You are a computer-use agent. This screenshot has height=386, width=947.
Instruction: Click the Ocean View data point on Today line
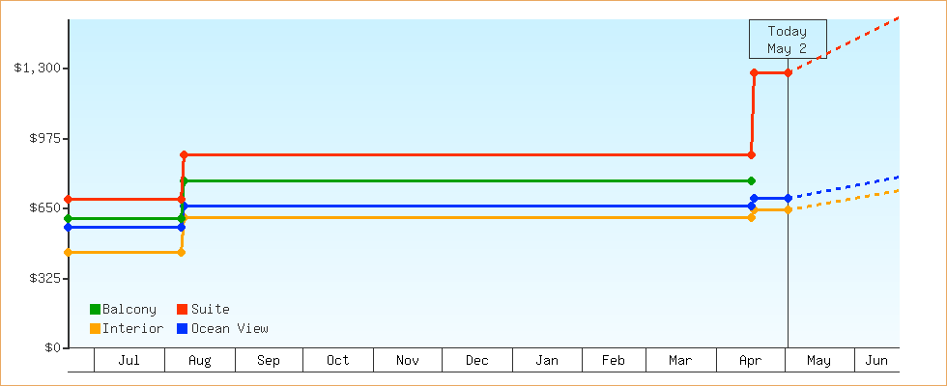(x=789, y=198)
